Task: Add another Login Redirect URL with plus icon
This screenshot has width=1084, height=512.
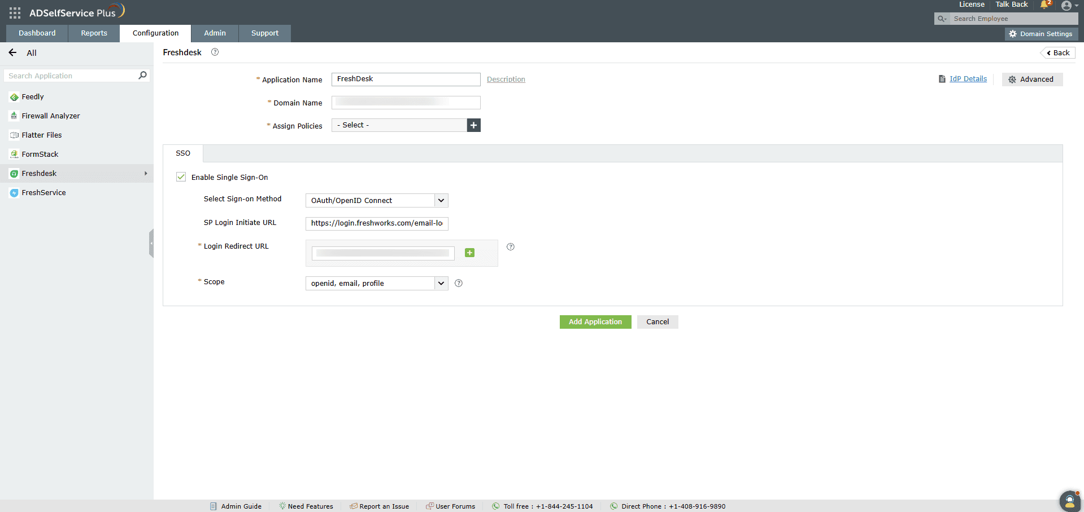Action: coord(469,253)
